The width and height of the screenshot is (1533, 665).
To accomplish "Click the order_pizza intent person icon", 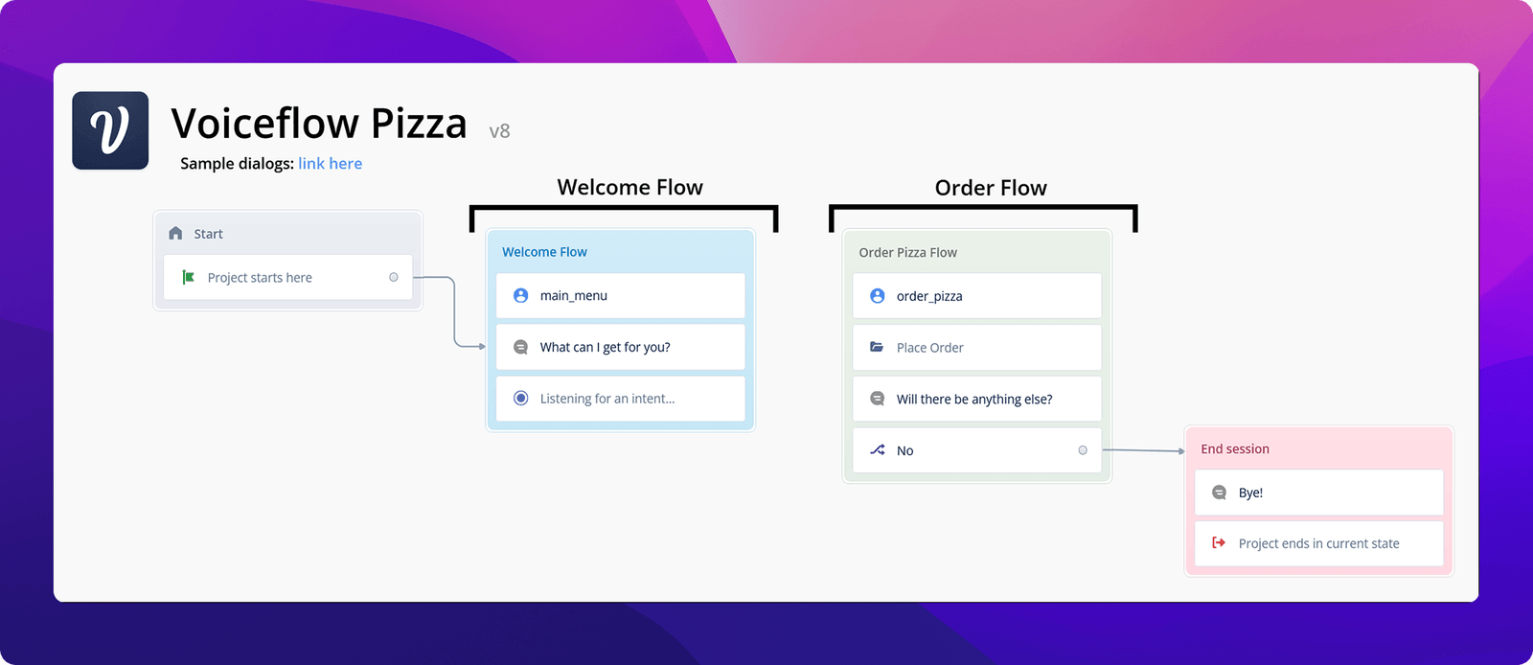I will (878, 296).
